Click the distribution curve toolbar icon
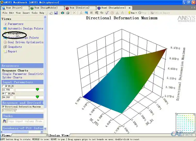The width and height of the screenshot is (196, 141). tap(123, 13)
